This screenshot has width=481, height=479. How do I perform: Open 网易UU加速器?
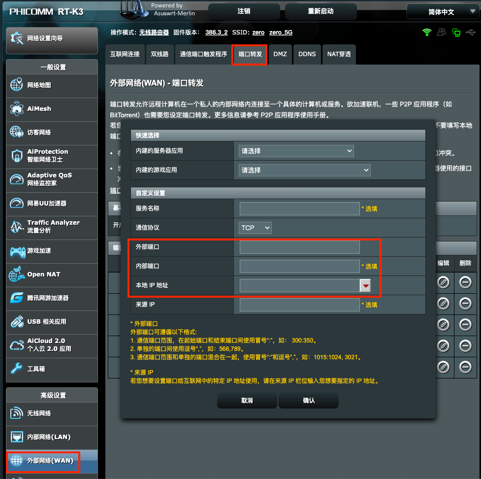[x=52, y=204]
